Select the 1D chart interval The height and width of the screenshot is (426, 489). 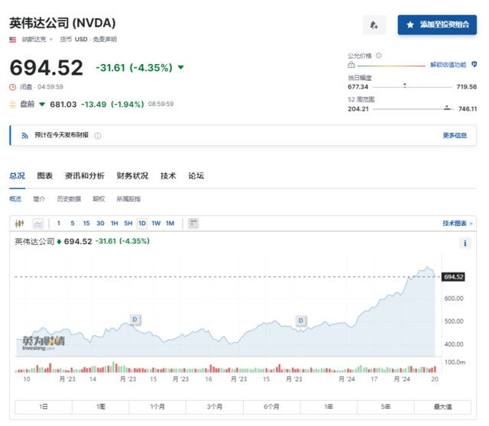tap(142, 224)
